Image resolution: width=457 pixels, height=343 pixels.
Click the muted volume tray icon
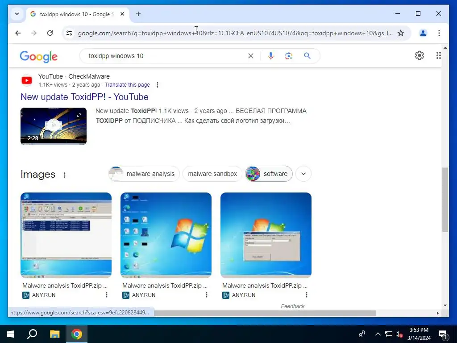tap(399, 334)
